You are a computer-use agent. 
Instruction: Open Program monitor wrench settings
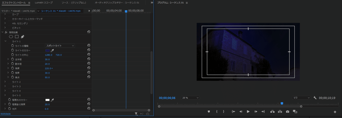(315, 98)
